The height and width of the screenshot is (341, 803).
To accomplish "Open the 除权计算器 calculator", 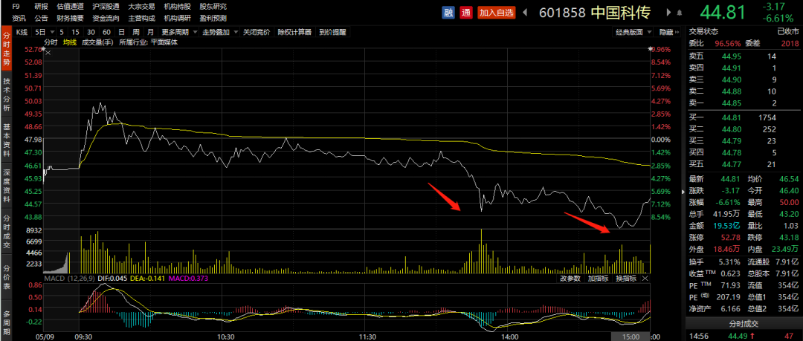I will 295,32.
